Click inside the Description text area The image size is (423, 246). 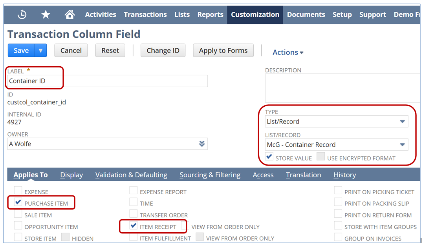(x=342, y=88)
